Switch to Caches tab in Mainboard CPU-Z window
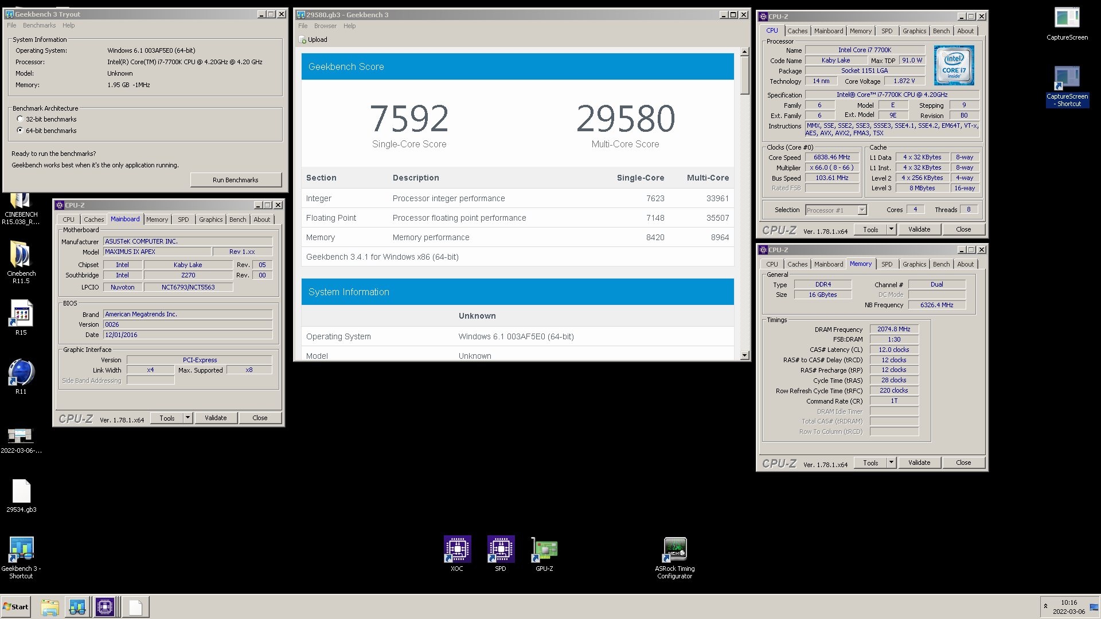This screenshot has height=619, width=1101. [93, 220]
